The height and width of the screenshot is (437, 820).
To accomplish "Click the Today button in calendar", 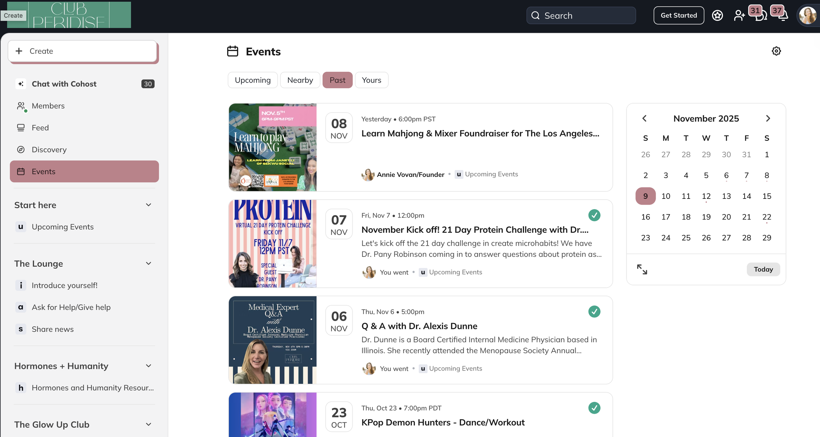I will [763, 269].
